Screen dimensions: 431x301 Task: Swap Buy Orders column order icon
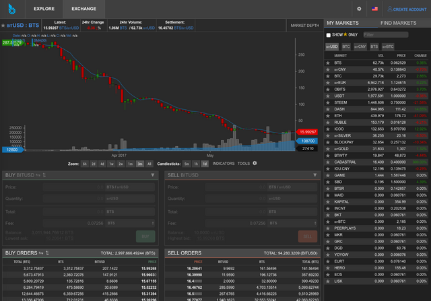[41, 253]
